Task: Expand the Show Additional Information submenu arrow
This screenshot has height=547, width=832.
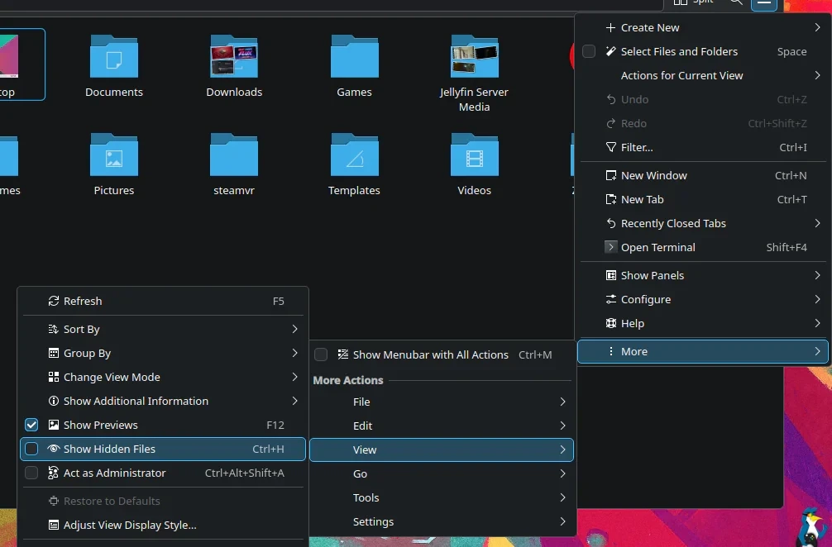Action: (x=294, y=401)
